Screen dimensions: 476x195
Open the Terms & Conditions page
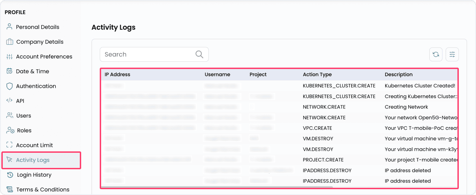click(43, 190)
